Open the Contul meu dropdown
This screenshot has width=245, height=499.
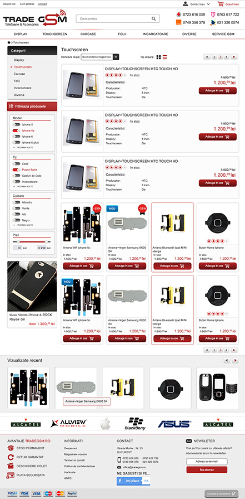pyautogui.click(x=200, y=4)
